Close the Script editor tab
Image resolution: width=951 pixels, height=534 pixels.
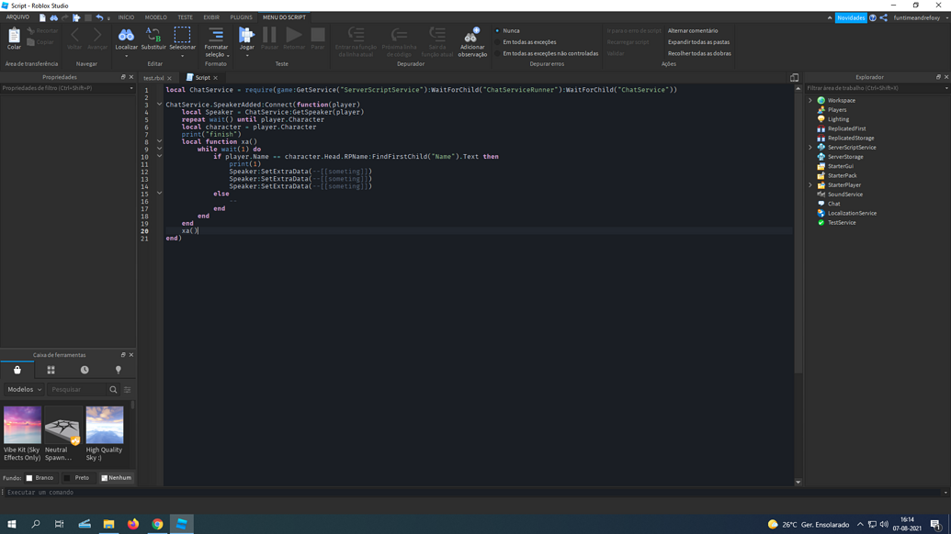pyautogui.click(x=215, y=77)
